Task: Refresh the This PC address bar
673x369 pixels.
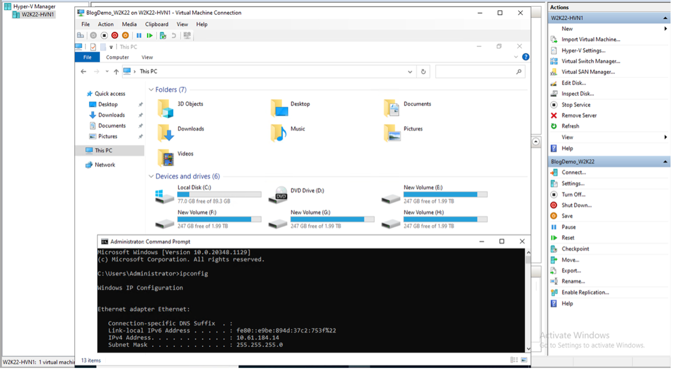Action: (x=424, y=72)
